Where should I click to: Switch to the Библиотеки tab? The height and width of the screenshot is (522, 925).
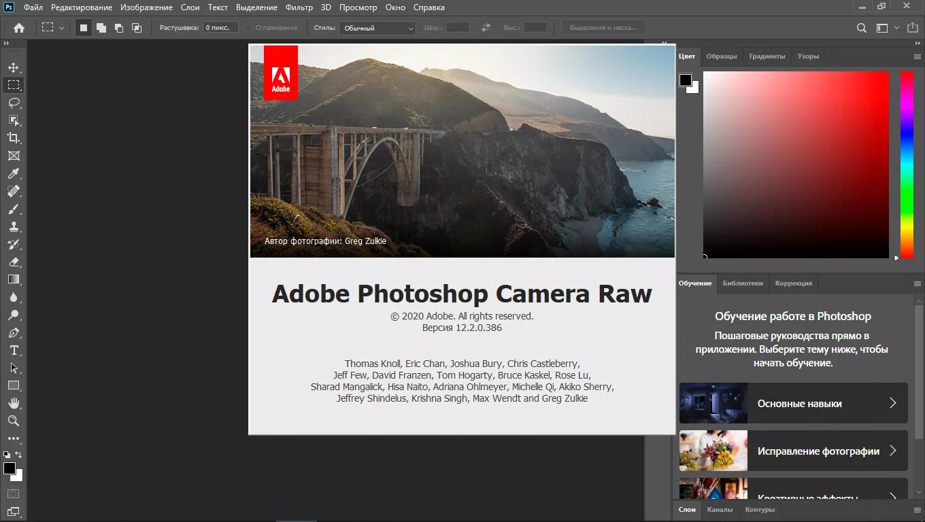(x=743, y=283)
